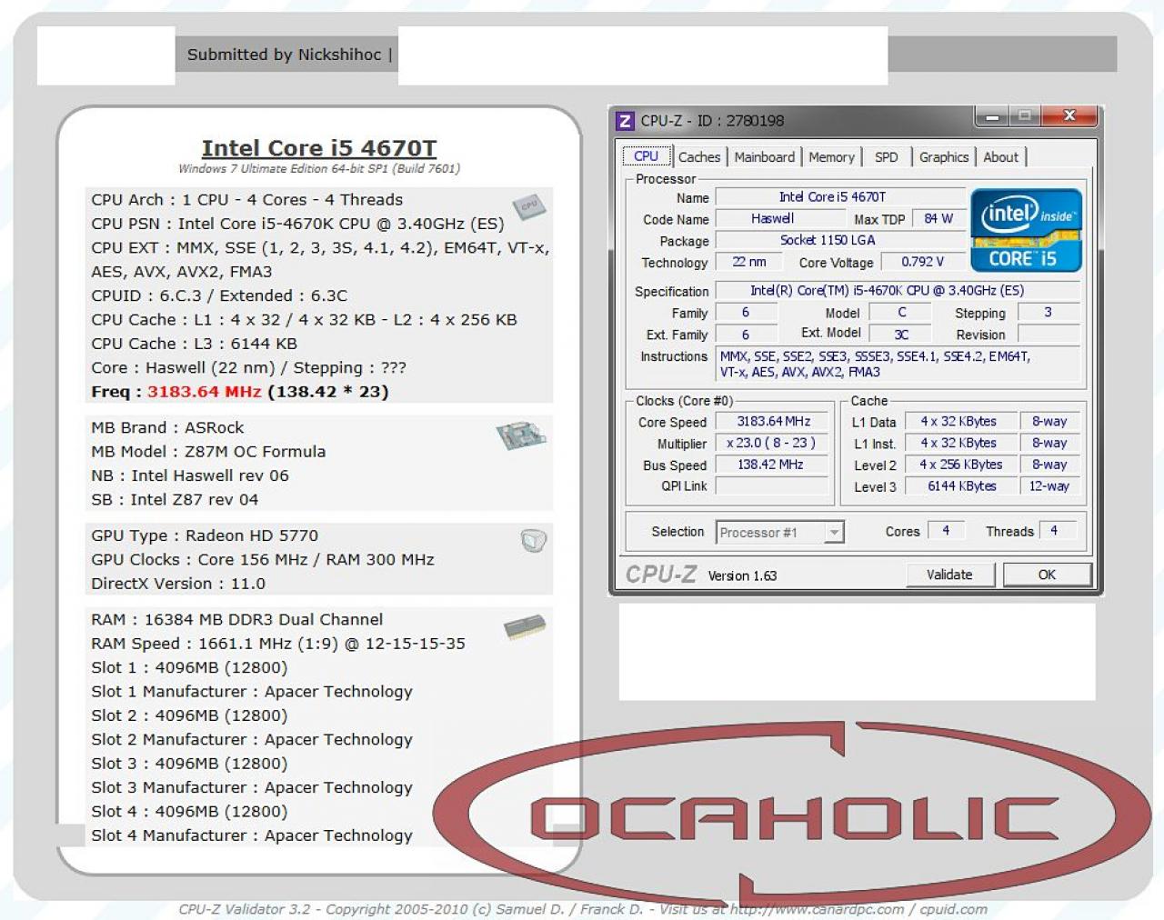This screenshot has width=1164, height=920.
Task: Select the SPD tab
Action: pos(887,157)
